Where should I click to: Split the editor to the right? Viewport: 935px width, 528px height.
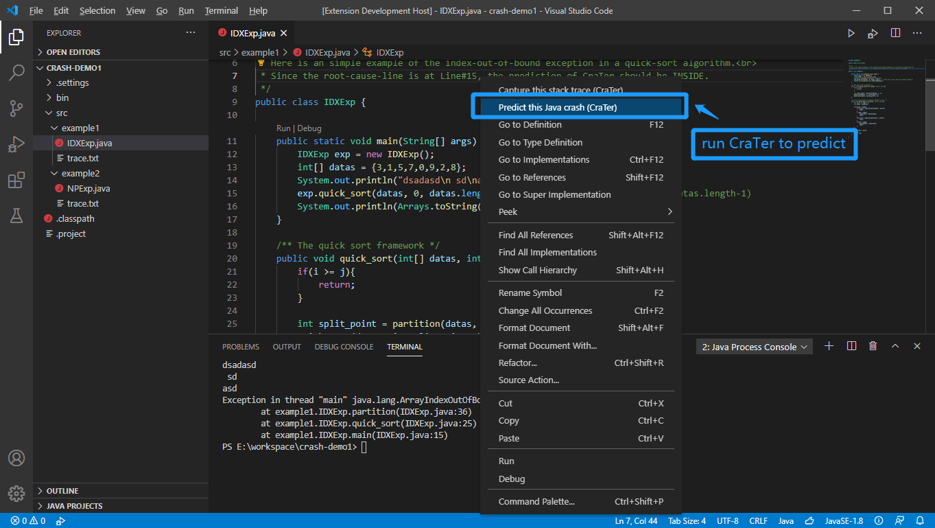click(x=895, y=33)
